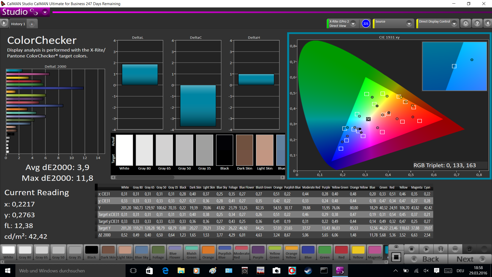This screenshot has height=277, width=492.
Task: Add a new history tab
Action: (32, 24)
